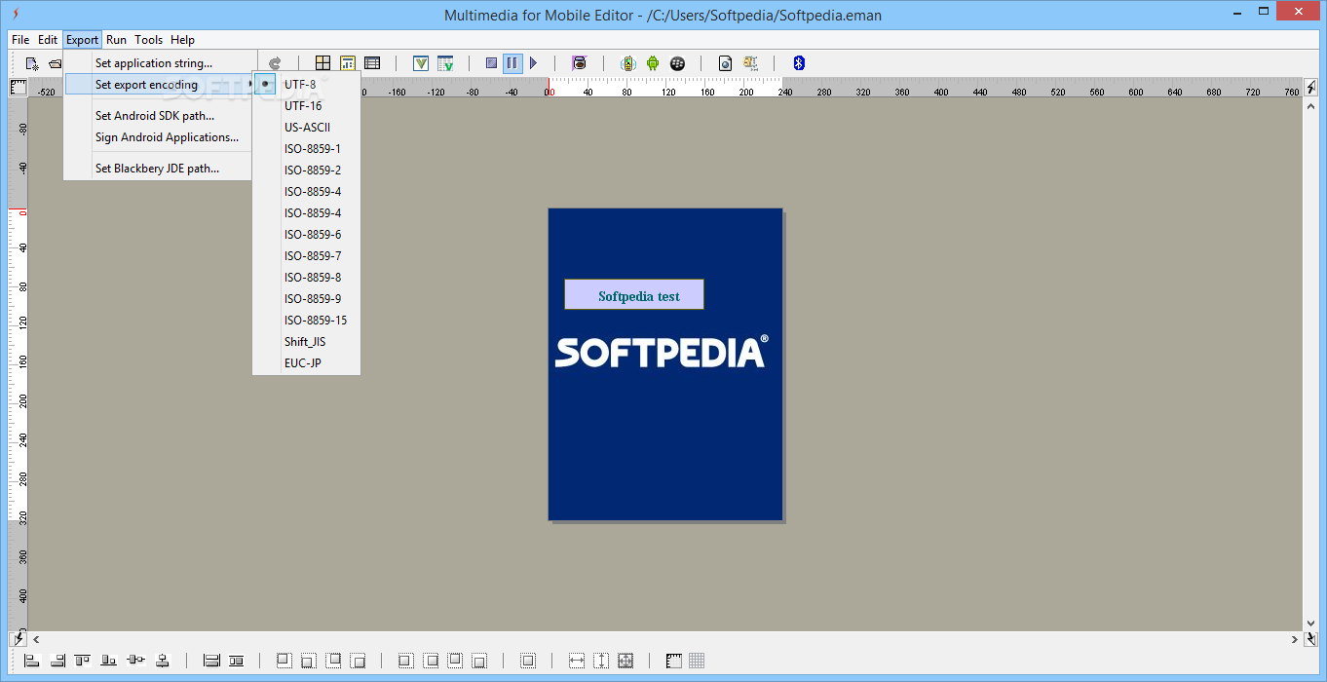The width and height of the screenshot is (1327, 682).
Task: Choose ISO-8859-7 encoding
Action: point(307,256)
